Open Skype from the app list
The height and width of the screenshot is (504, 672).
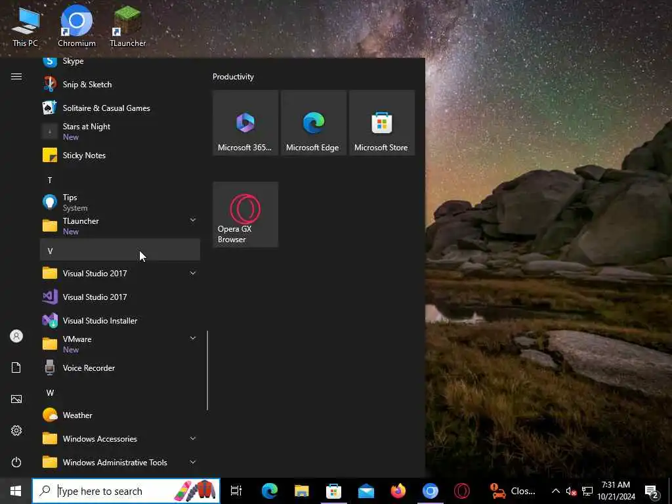coord(120,62)
